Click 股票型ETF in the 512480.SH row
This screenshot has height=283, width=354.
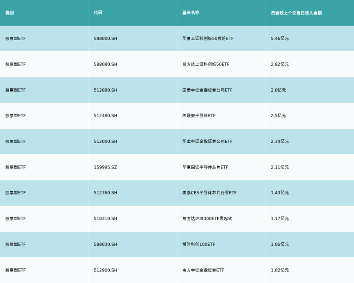coord(15,115)
